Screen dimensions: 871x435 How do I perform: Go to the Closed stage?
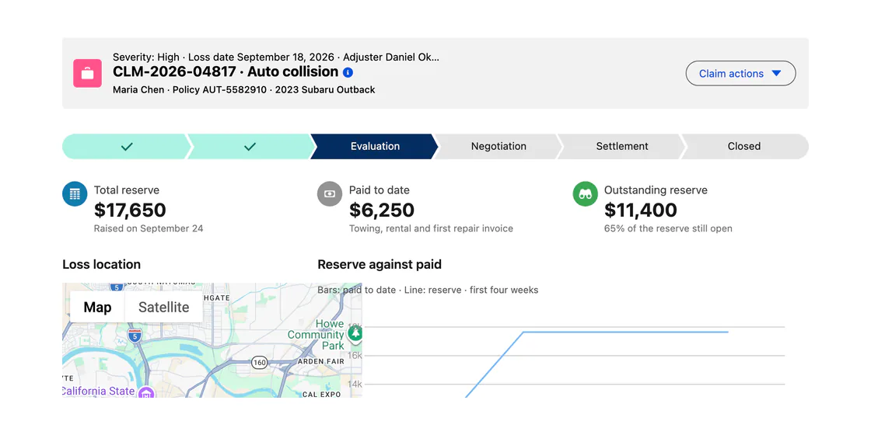click(743, 147)
